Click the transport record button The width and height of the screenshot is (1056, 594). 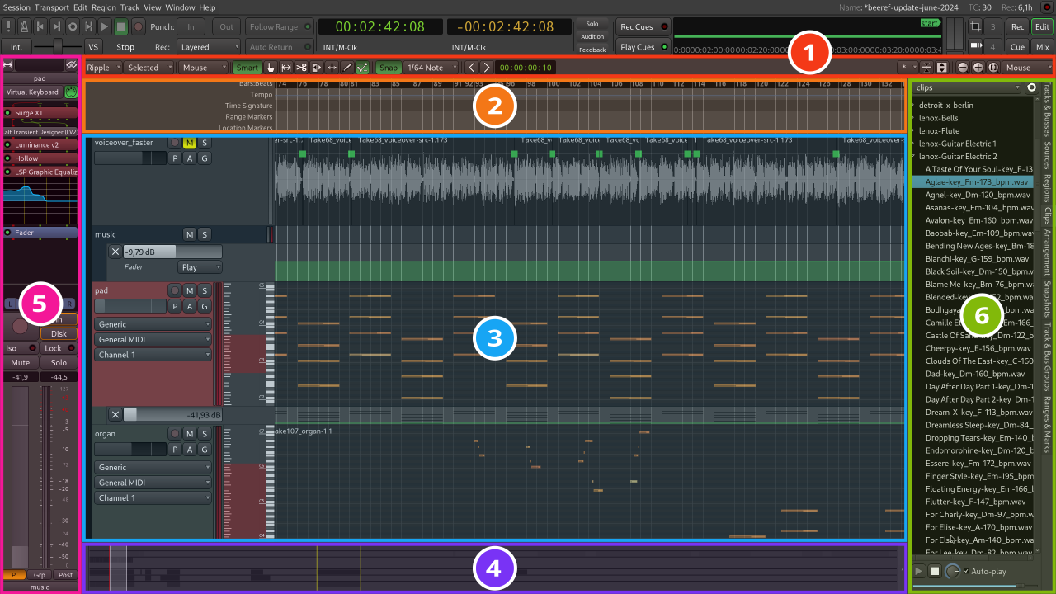(138, 26)
